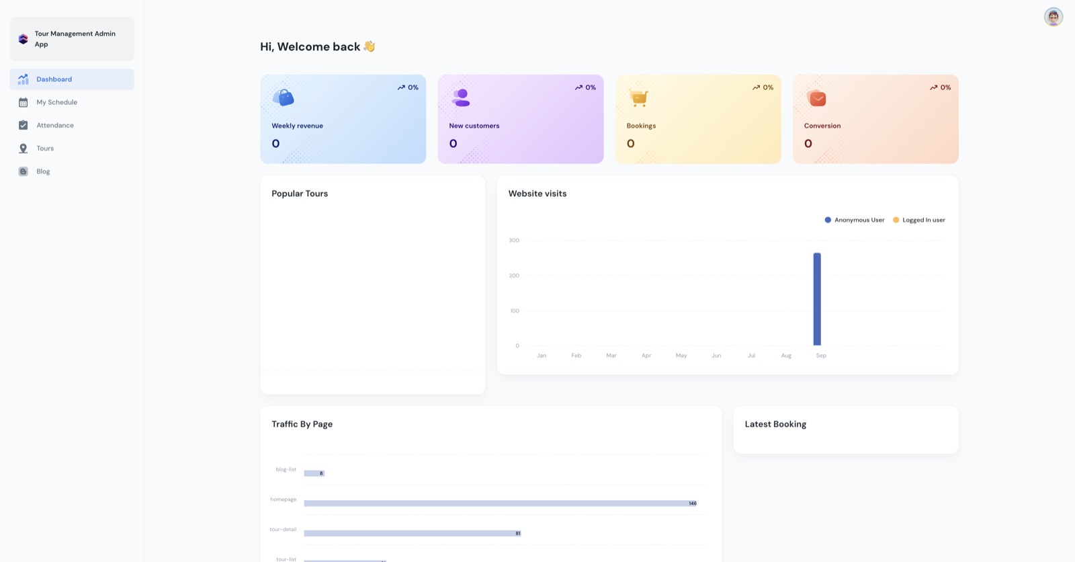Click the 146 value on homepage bar

pyautogui.click(x=693, y=503)
